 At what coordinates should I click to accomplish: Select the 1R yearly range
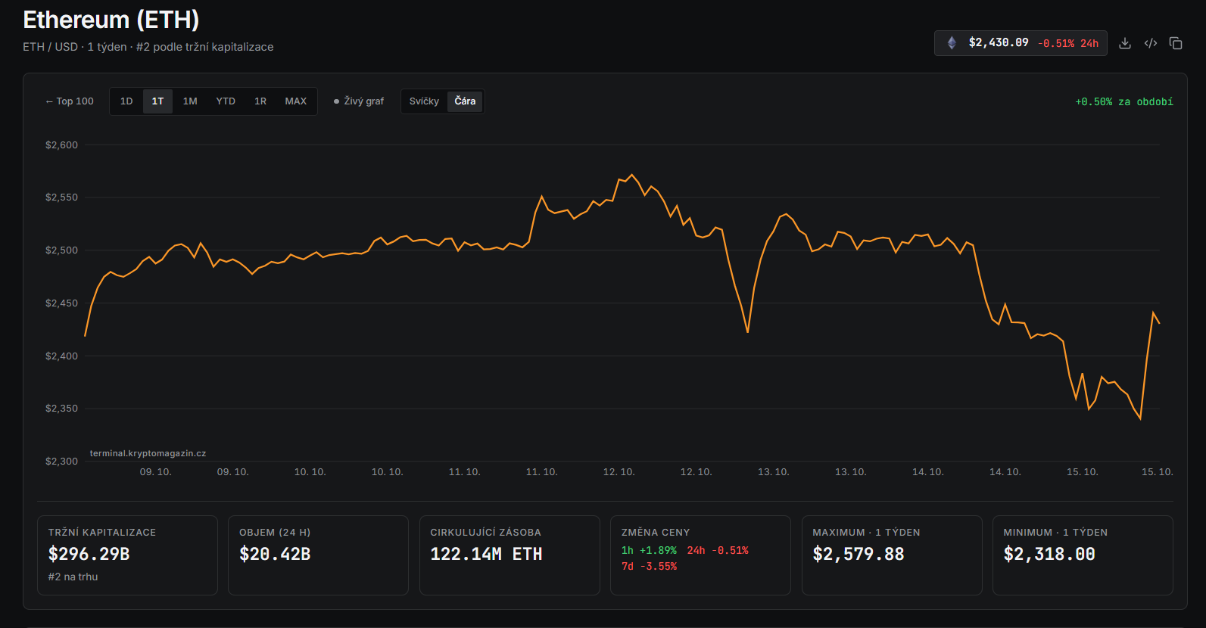[260, 101]
